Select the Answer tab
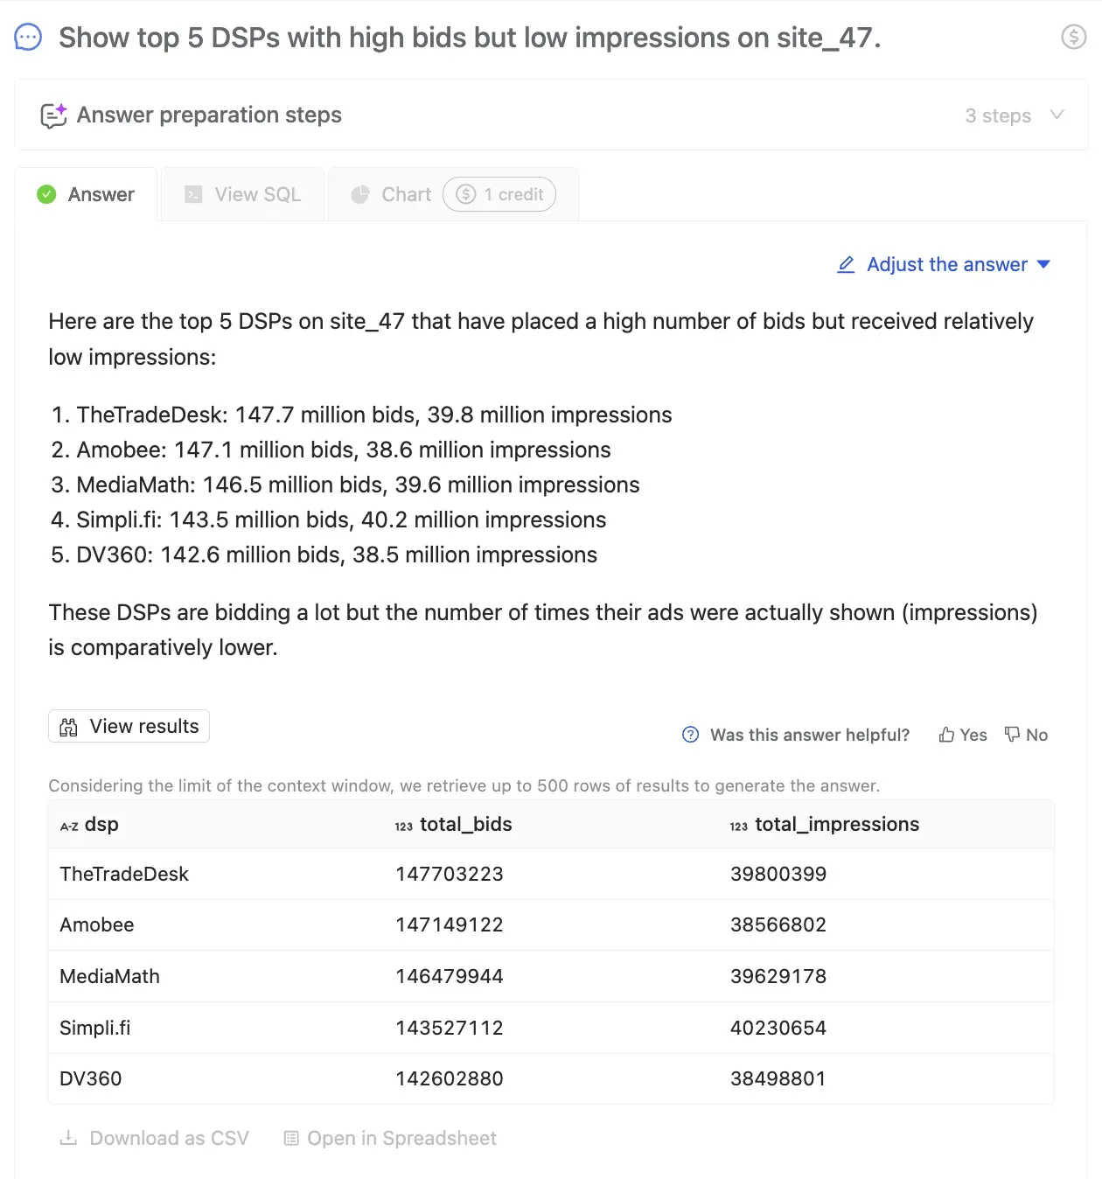 pos(87,194)
